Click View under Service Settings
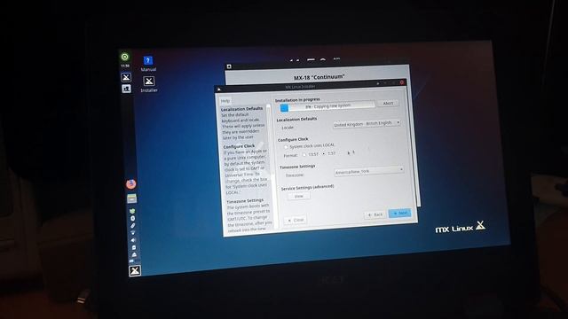Screen dimensions: 568x319 (x=299, y=196)
